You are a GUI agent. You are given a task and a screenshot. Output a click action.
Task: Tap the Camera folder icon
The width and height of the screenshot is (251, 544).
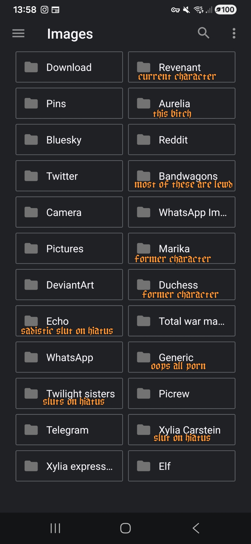tap(31, 212)
